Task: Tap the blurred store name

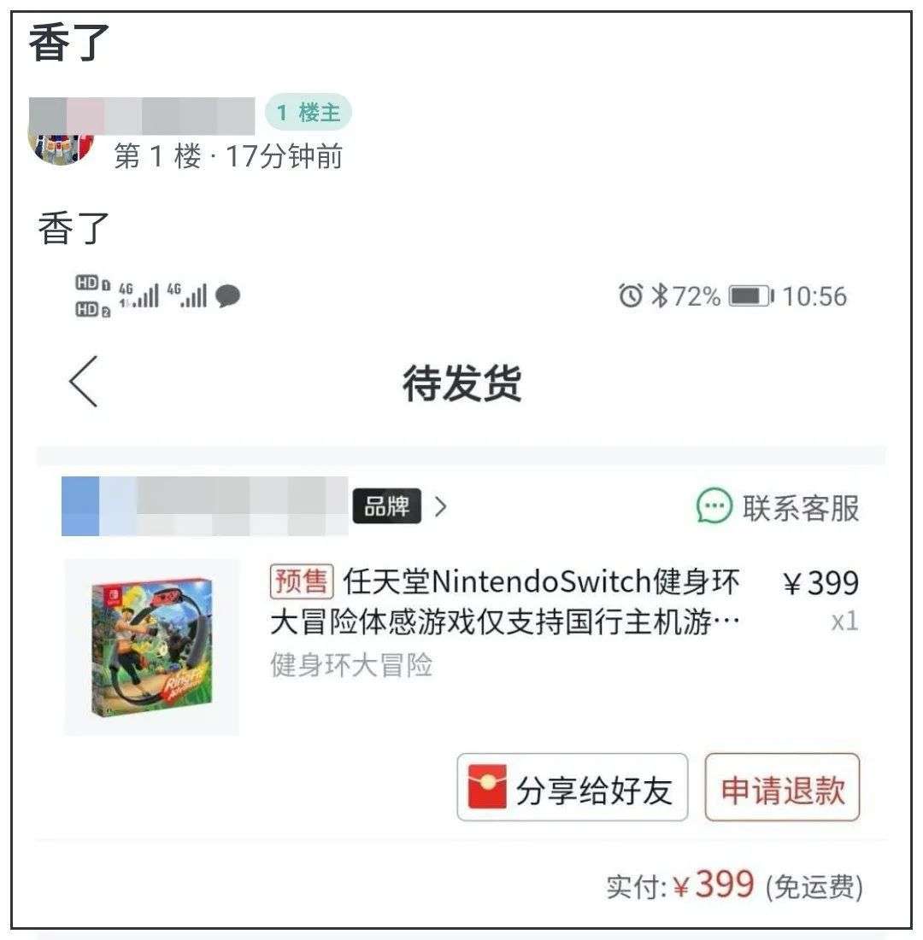Action: pyautogui.click(x=204, y=506)
